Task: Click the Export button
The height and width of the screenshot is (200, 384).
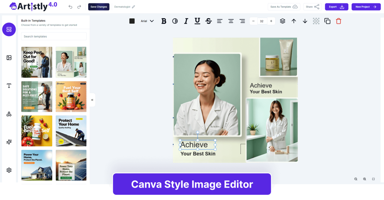Action: point(336,7)
